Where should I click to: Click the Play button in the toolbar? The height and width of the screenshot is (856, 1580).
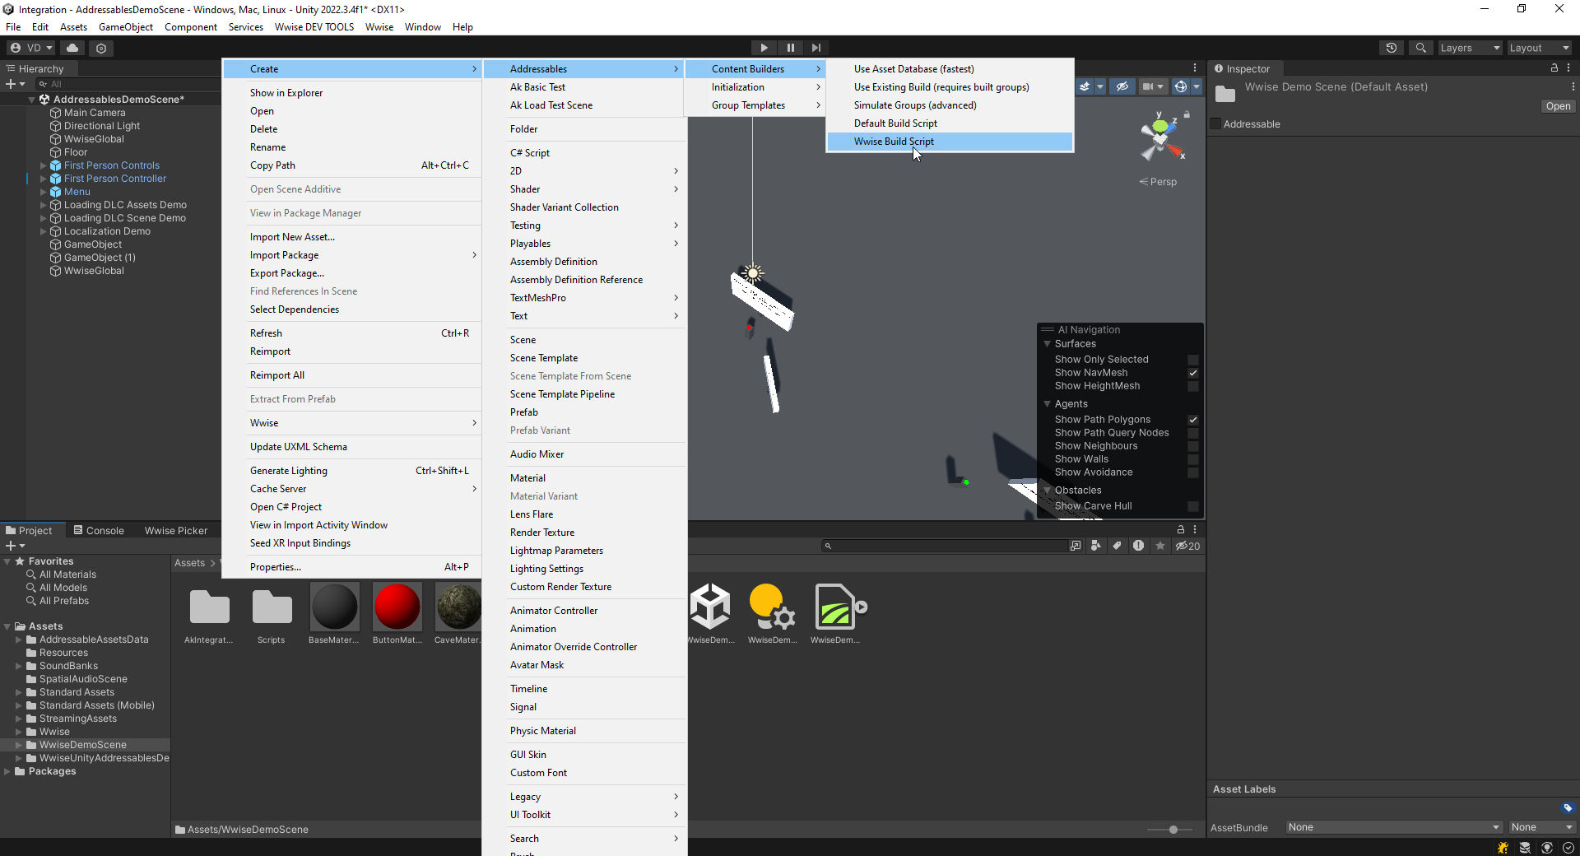(764, 48)
